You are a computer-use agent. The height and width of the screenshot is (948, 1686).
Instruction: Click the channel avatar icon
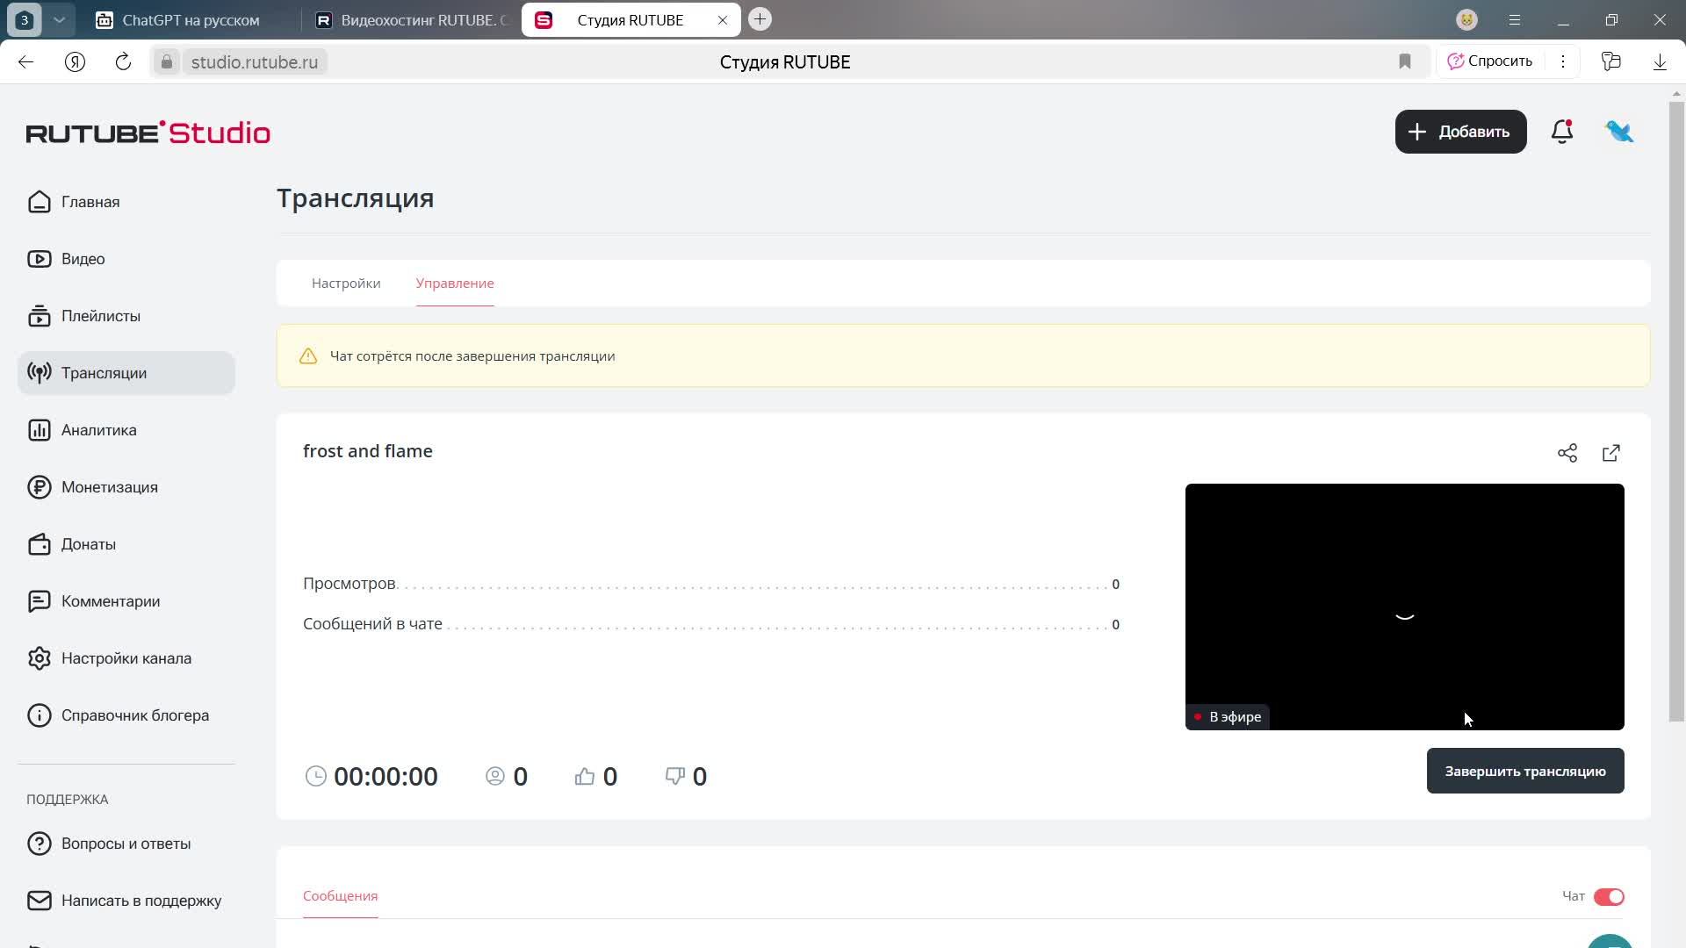1618,132
